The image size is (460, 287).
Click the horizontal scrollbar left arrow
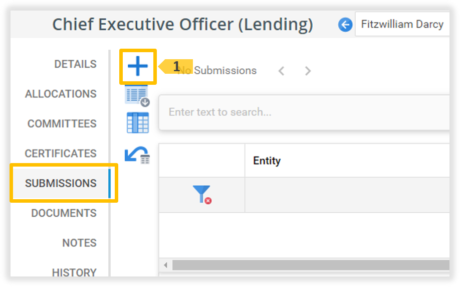tap(165, 264)
